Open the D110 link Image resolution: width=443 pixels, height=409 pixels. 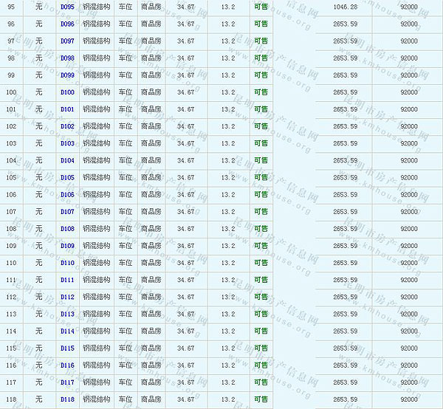(x=67, y=263)
